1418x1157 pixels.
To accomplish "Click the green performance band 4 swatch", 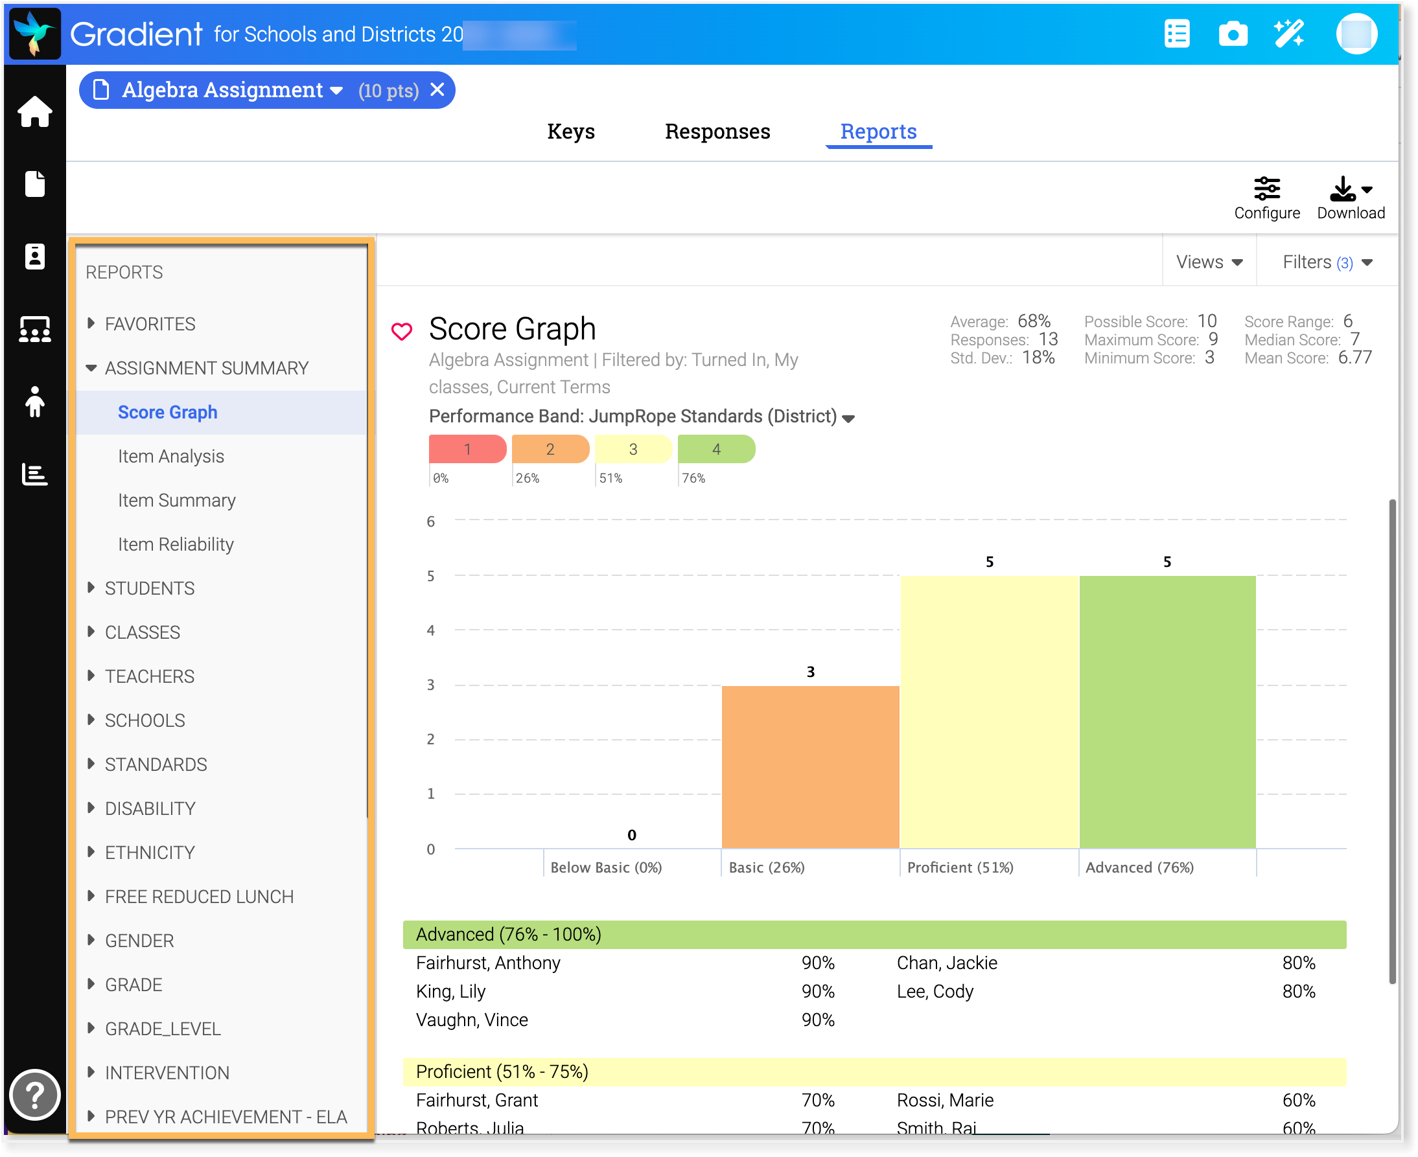I will click(x=716, y=449).
